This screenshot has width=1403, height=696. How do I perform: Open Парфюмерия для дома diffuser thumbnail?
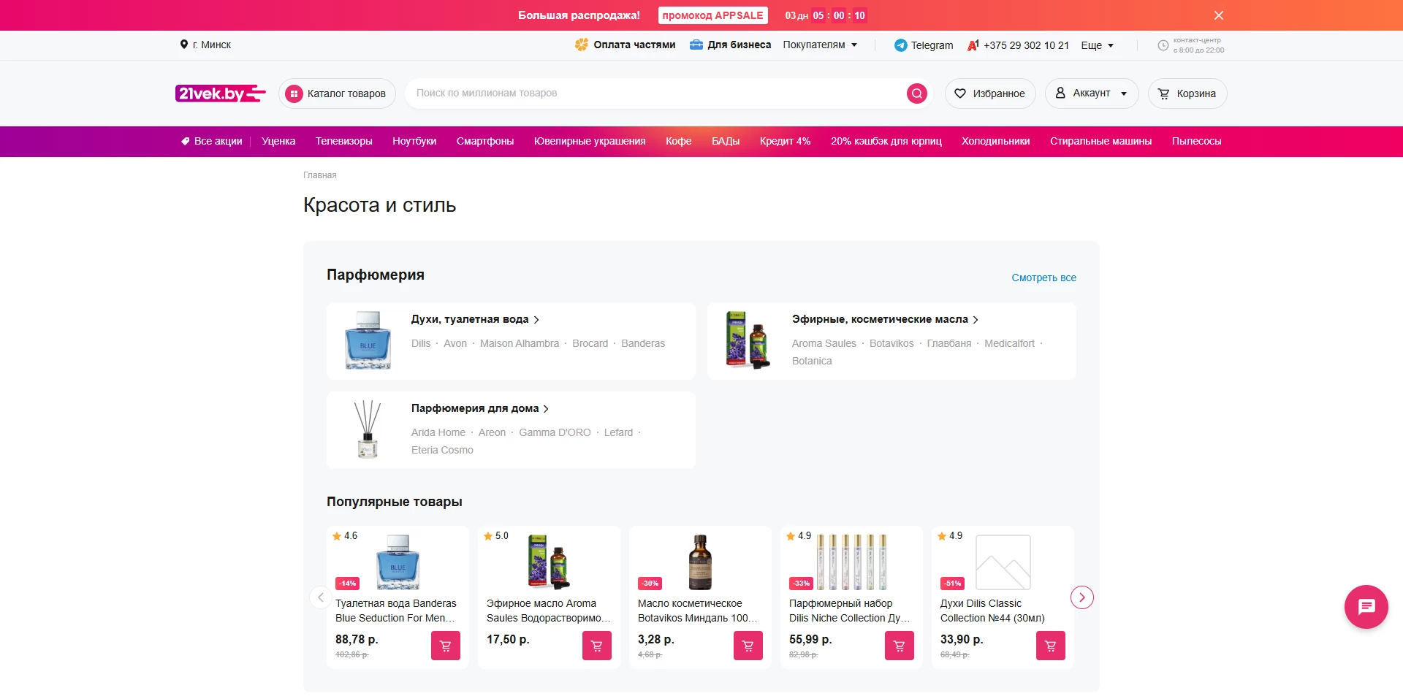click(x=368, y=429)
